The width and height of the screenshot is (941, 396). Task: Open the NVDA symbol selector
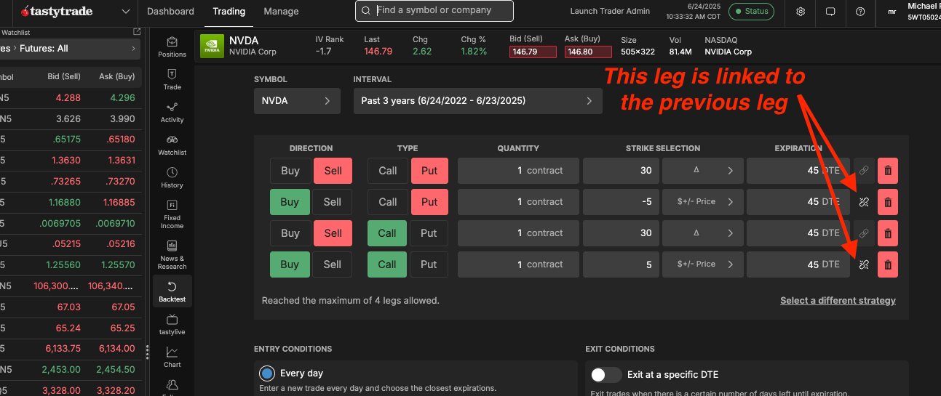[297, 101]
